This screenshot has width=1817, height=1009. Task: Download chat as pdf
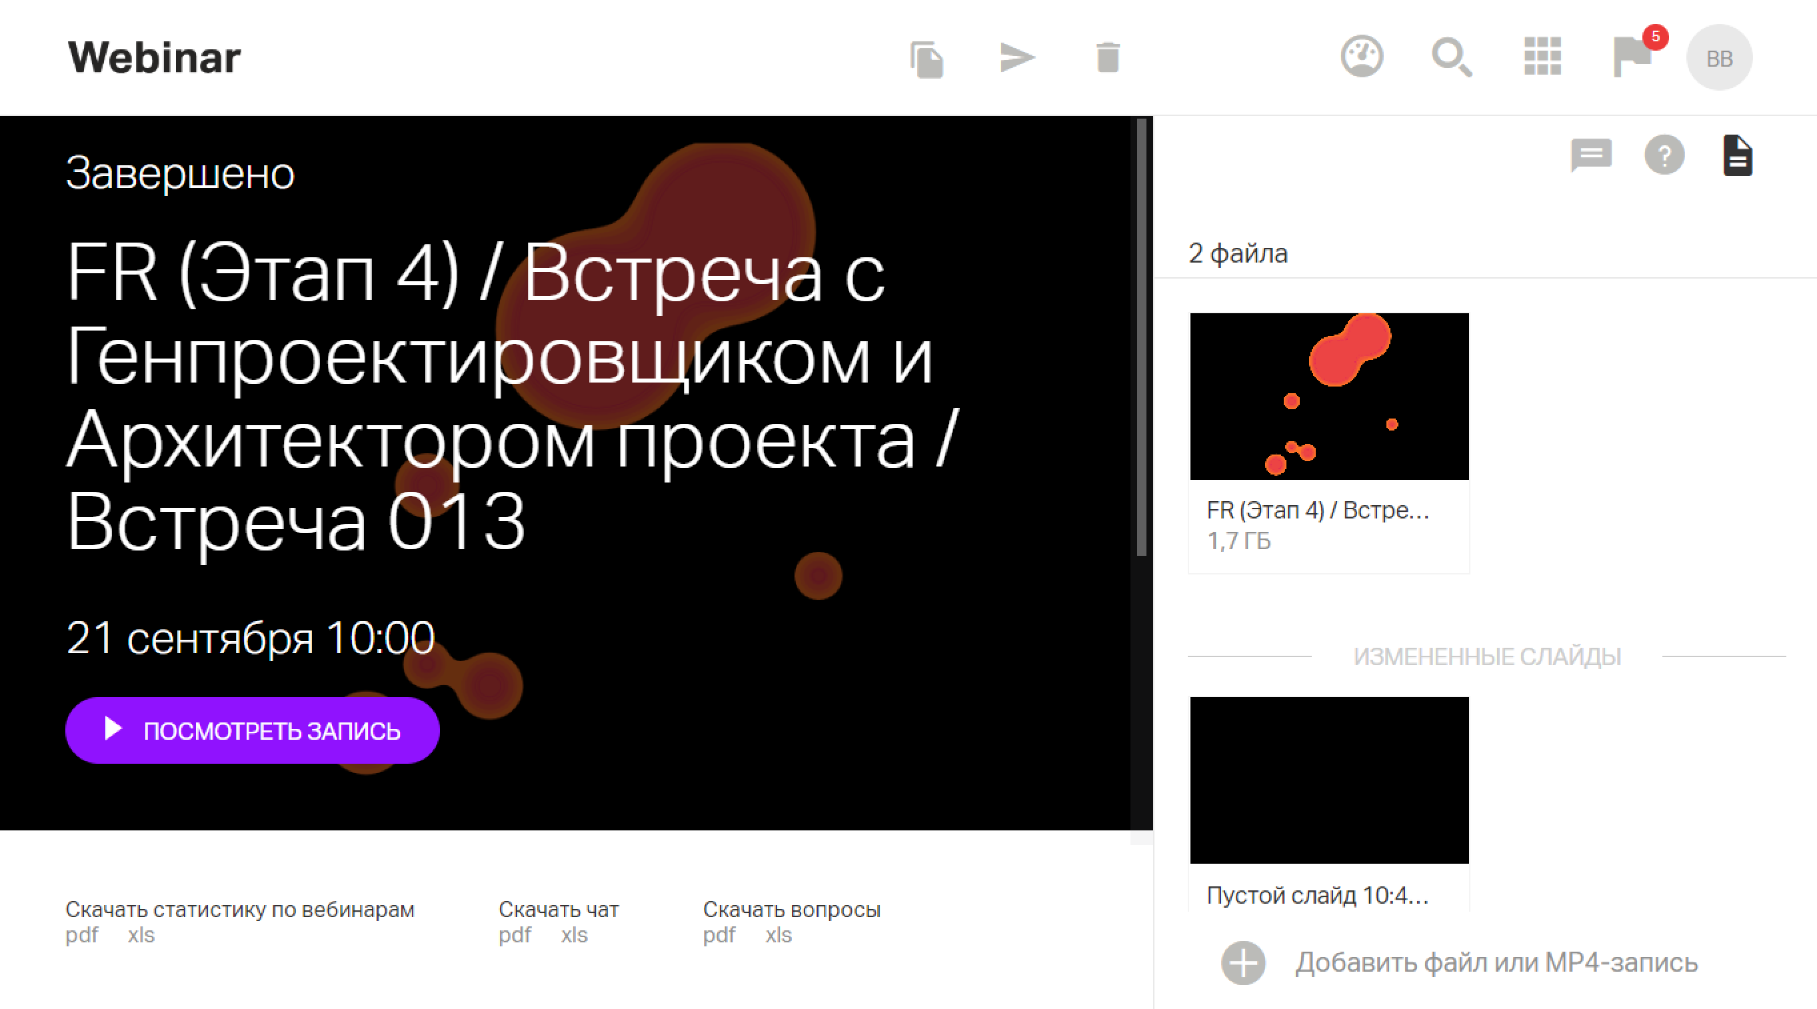515,935
